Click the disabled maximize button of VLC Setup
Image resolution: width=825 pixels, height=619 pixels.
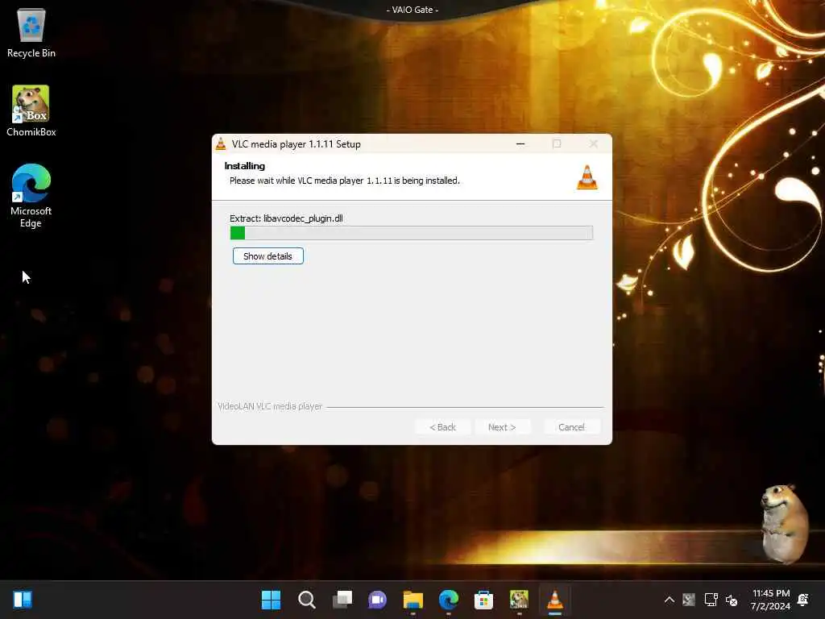coord(557,143)
